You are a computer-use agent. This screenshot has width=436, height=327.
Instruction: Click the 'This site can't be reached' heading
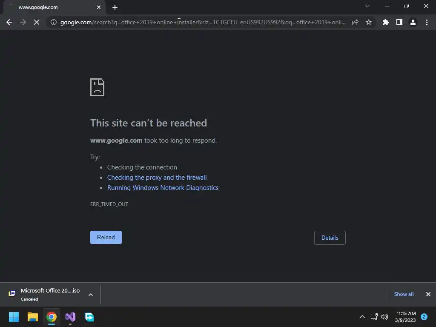[x=149, y=123]
